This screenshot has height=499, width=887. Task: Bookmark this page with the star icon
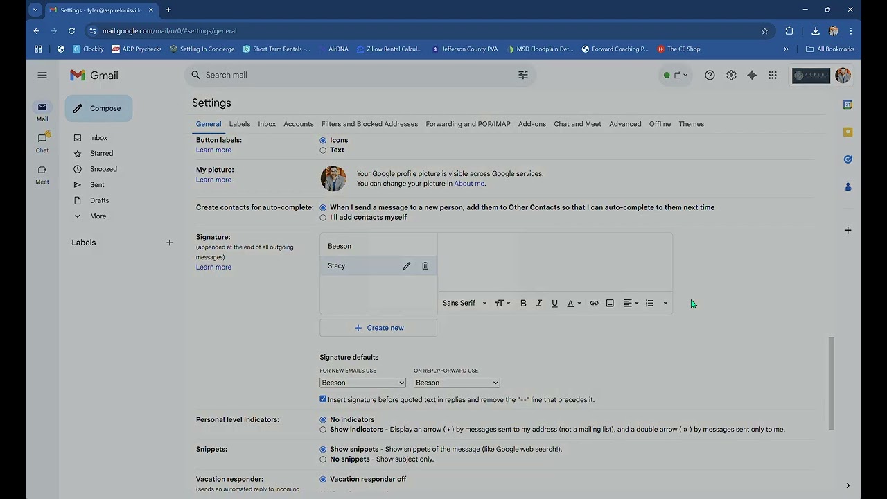(765, 30)
